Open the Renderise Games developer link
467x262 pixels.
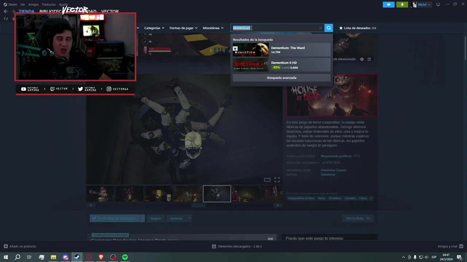(x=333, y=170)
